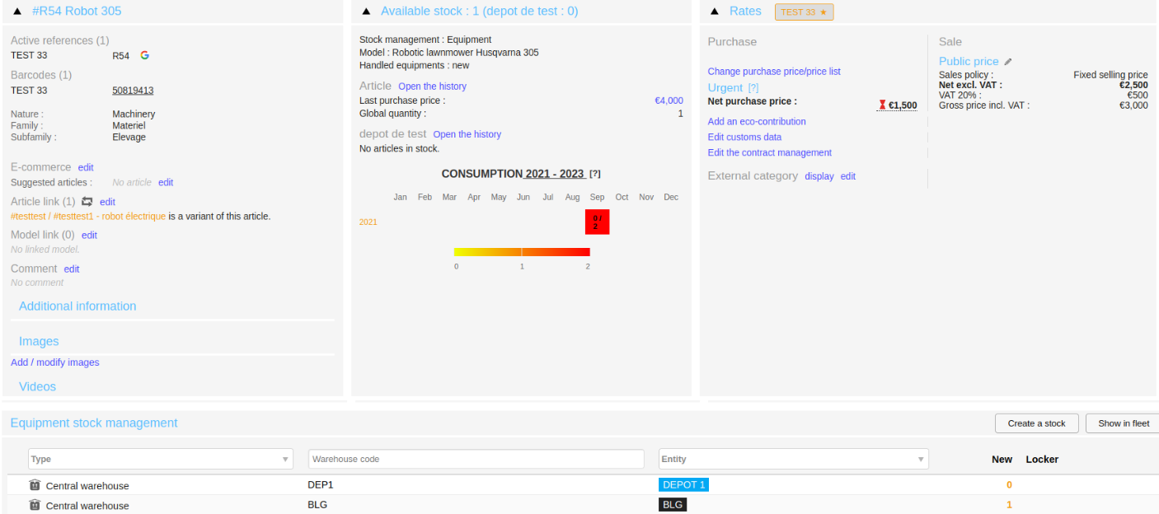Click the Fixed selling price policy value
Screen dimensions: 1159x514
pyautogui.click(x=1110, y=75)
